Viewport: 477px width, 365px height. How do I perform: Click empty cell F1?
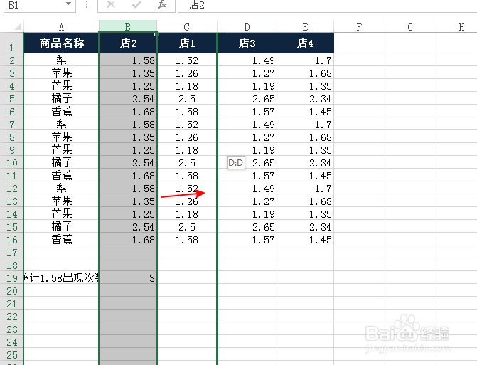359,43
